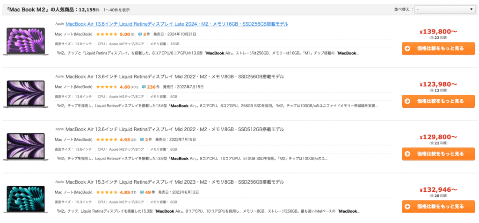Viewport: 479px width, 223px height.
Task: Click the arrow icon on ¥123,980 compare button
Action: click(x=407, y=101)
